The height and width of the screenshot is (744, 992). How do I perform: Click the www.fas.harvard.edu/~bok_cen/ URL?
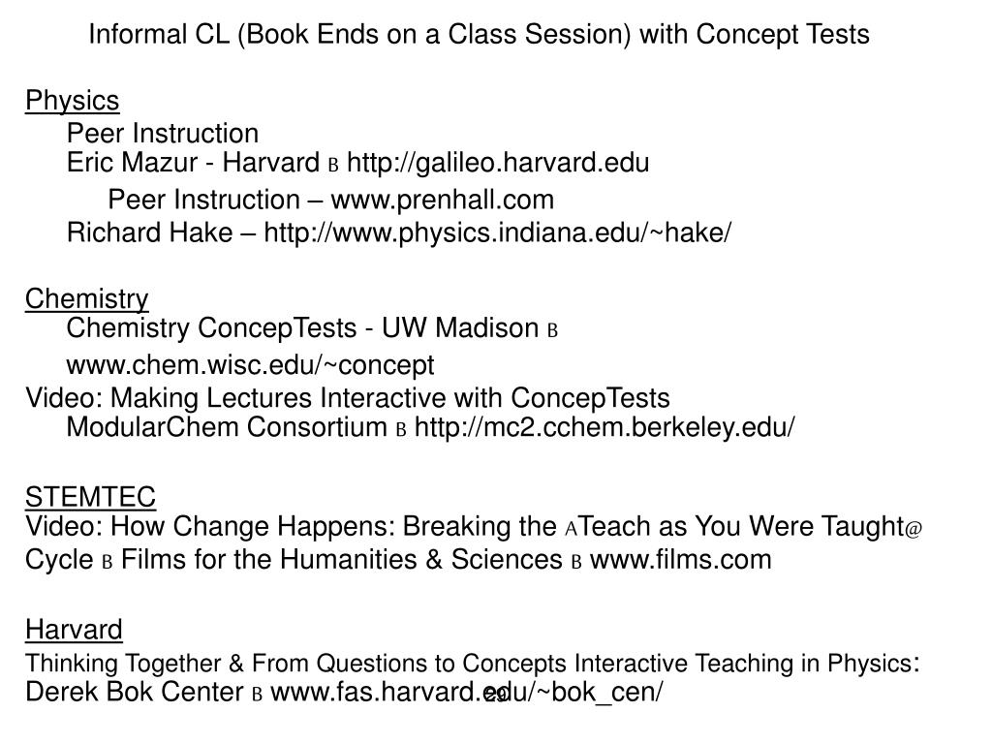467,692
